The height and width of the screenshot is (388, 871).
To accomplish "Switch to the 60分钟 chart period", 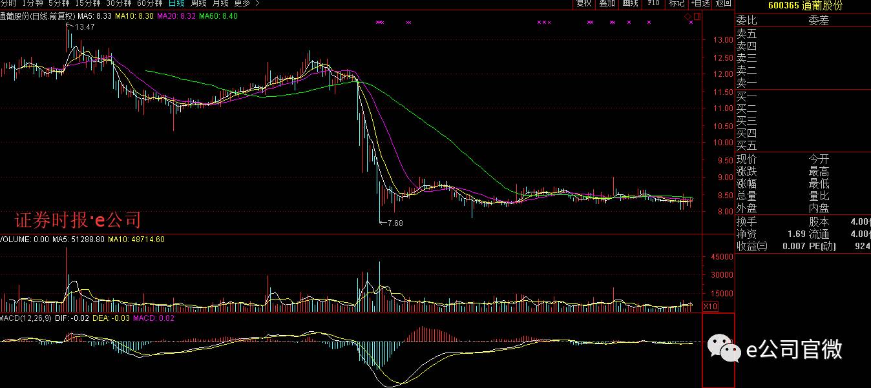I will click(x=150, y=3).
